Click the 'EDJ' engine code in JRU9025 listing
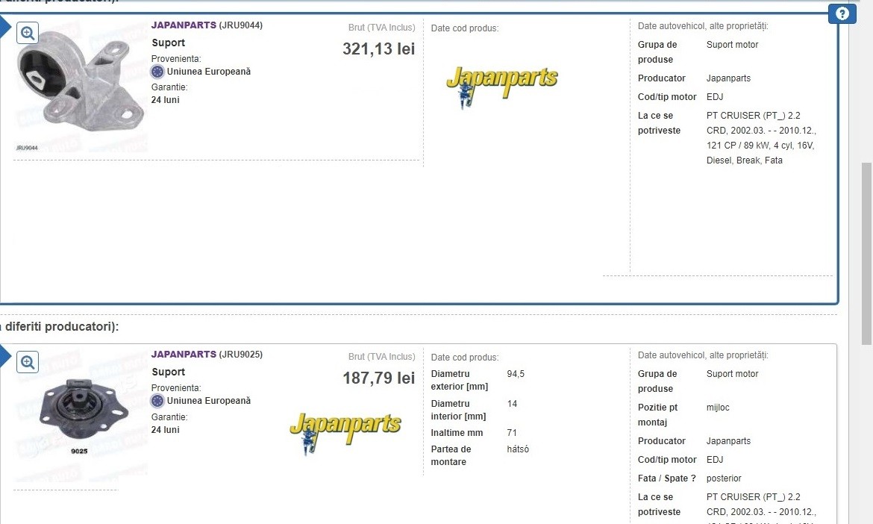Image resolution: width=873 pixels, height=524 pixels. 715,459
